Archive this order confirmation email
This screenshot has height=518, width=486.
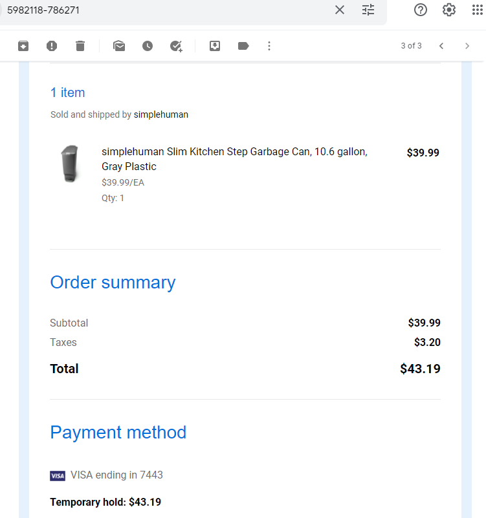[23, 46]
